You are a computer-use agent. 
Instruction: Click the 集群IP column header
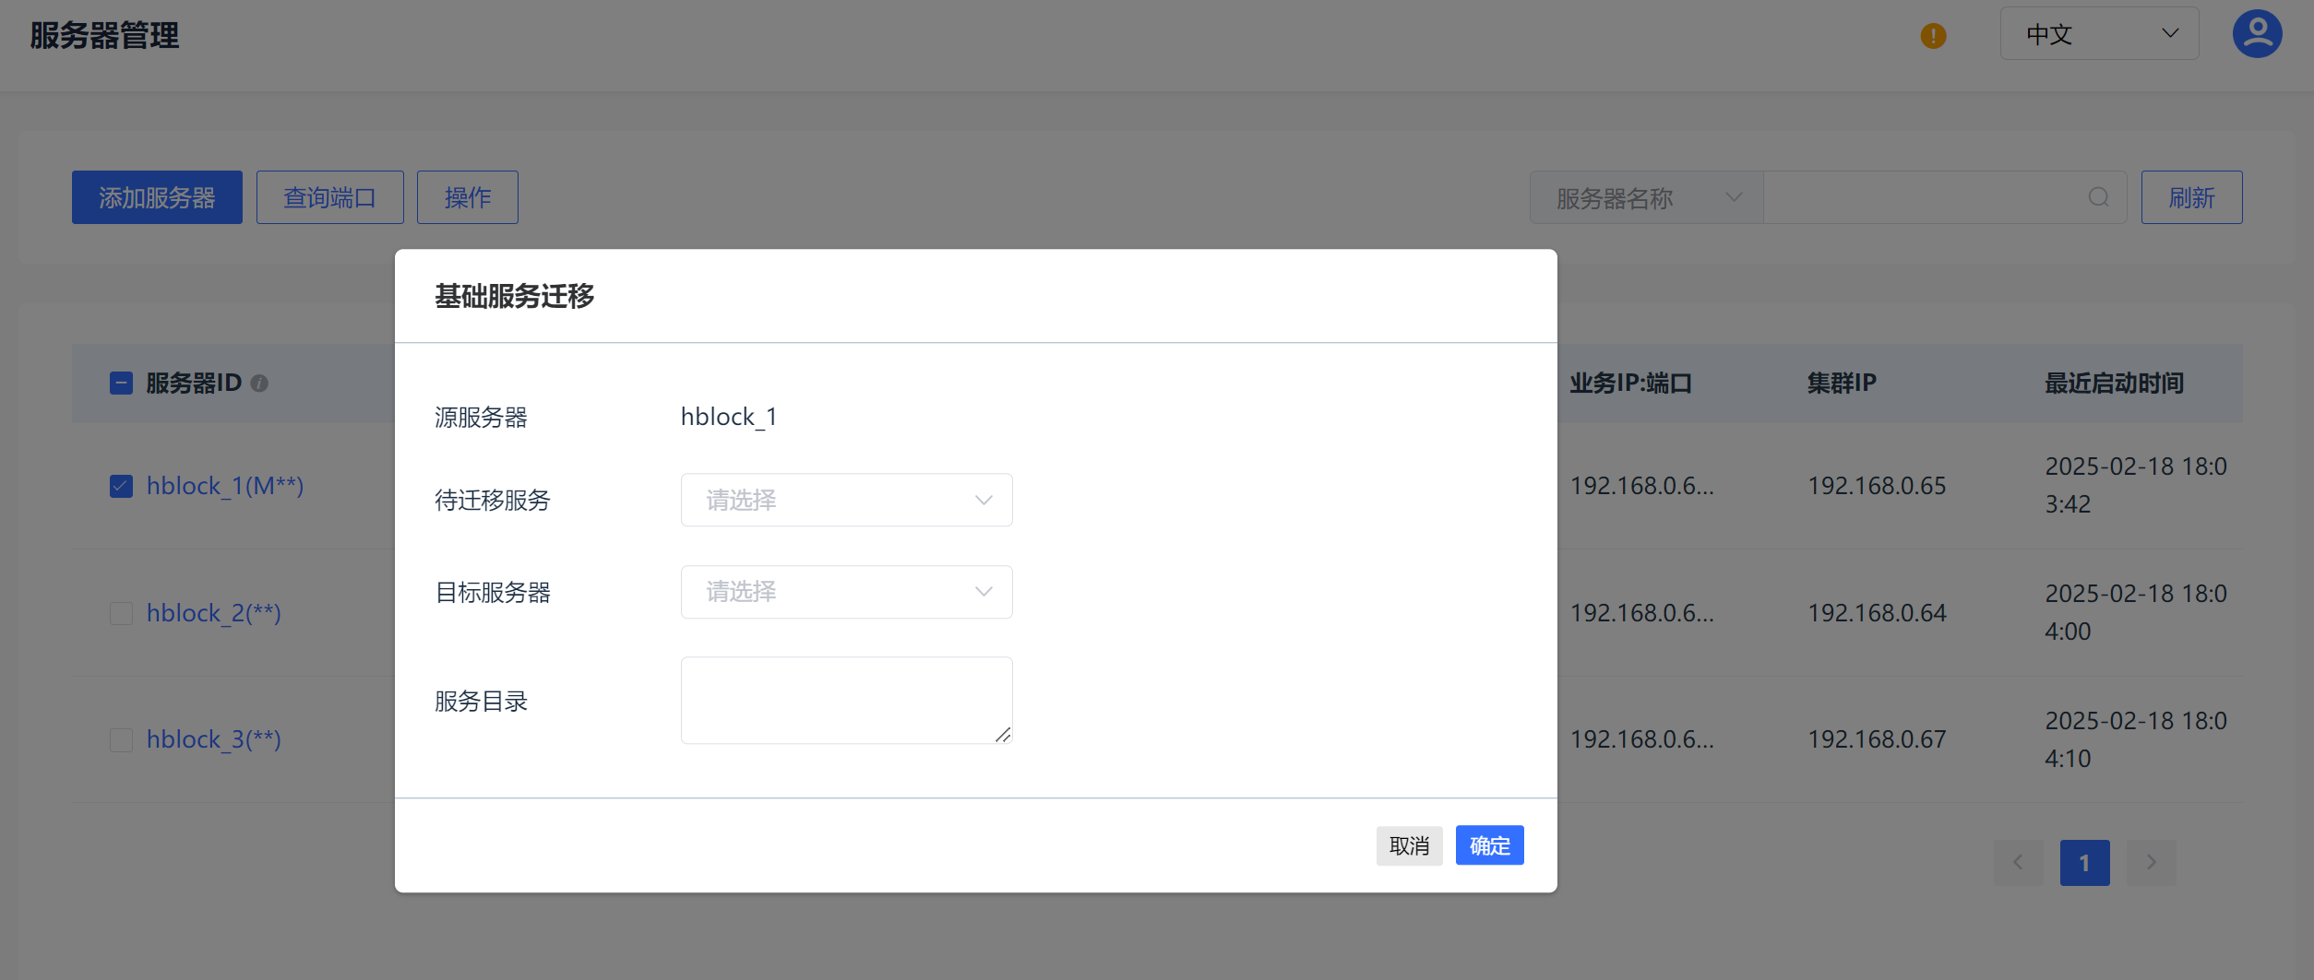click(x=1842, y=384)
